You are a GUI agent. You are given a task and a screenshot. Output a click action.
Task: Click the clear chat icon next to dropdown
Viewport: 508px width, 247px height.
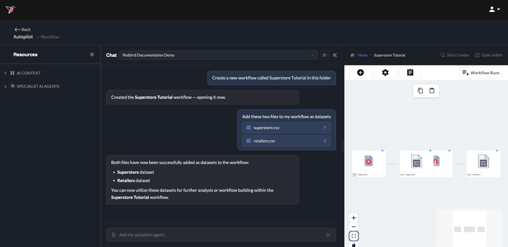coord(325,55)
